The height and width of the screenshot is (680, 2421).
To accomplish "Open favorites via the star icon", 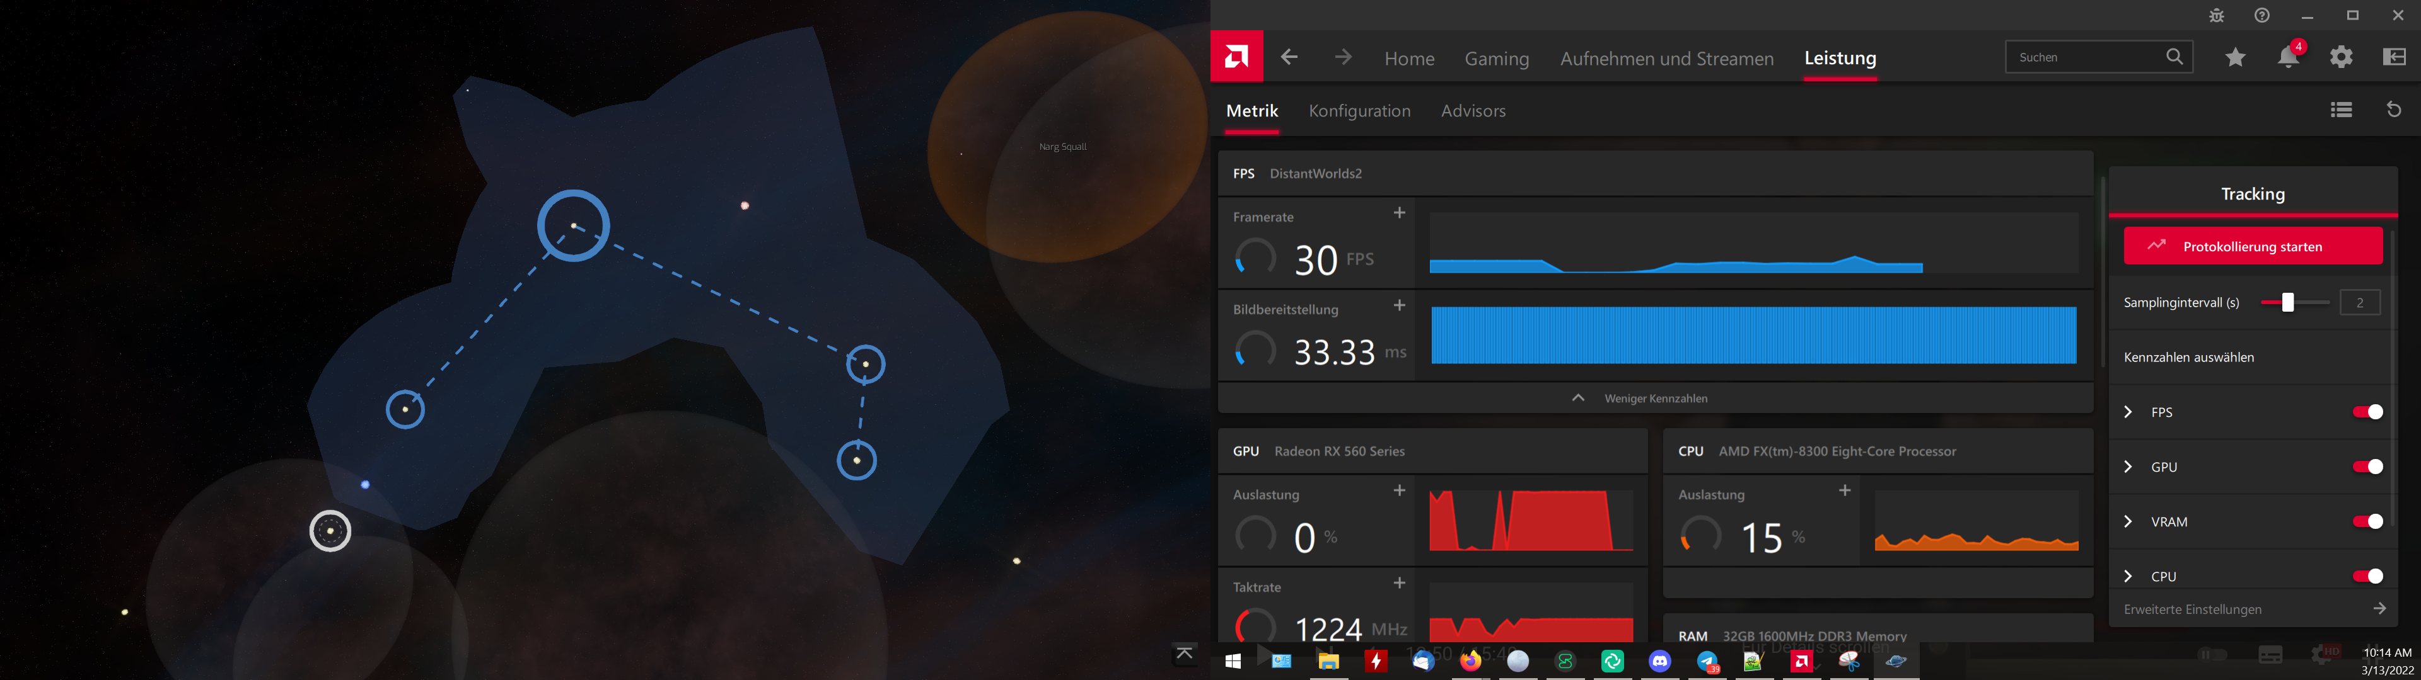I will 2235,57.
